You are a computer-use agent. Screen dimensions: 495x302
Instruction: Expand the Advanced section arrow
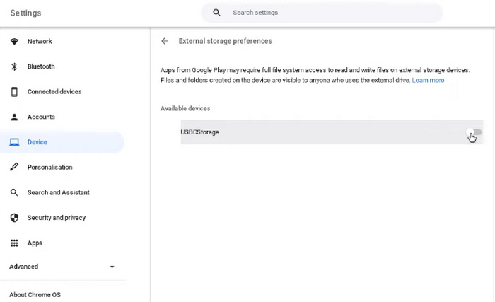coord(112,267)
